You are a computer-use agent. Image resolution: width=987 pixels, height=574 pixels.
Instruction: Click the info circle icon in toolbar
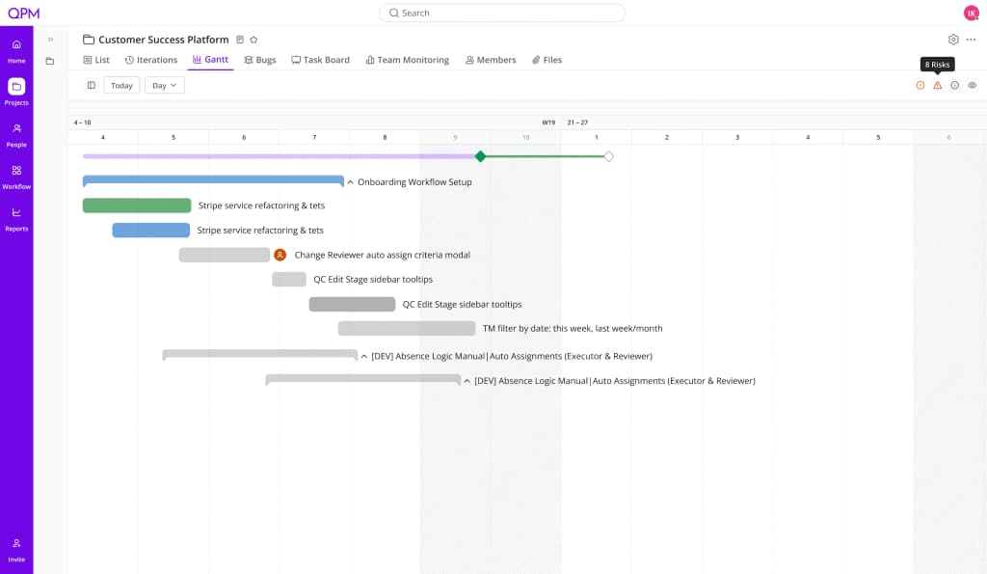pyautogui.click(x=954, y=85)
